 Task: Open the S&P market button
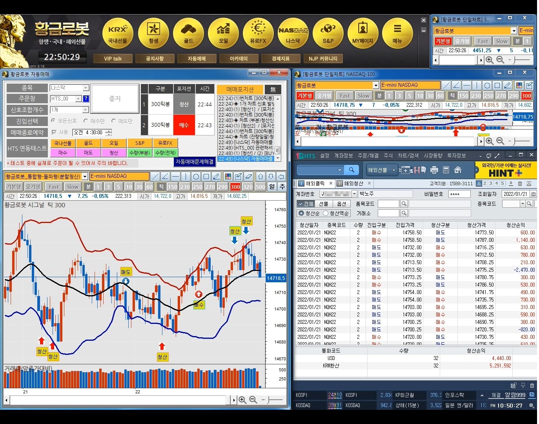328,33
